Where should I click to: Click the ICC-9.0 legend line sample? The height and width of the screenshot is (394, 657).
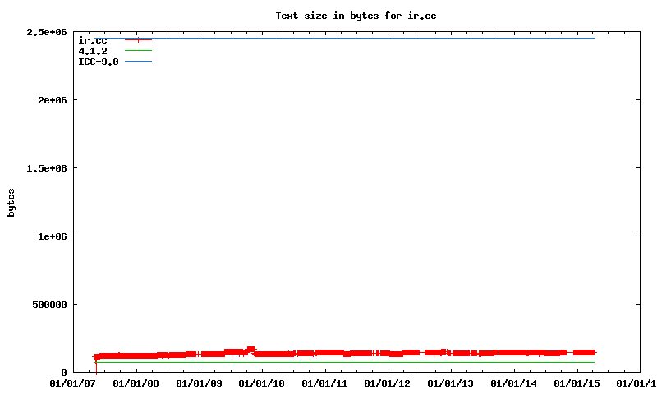(x=138, y=62)
